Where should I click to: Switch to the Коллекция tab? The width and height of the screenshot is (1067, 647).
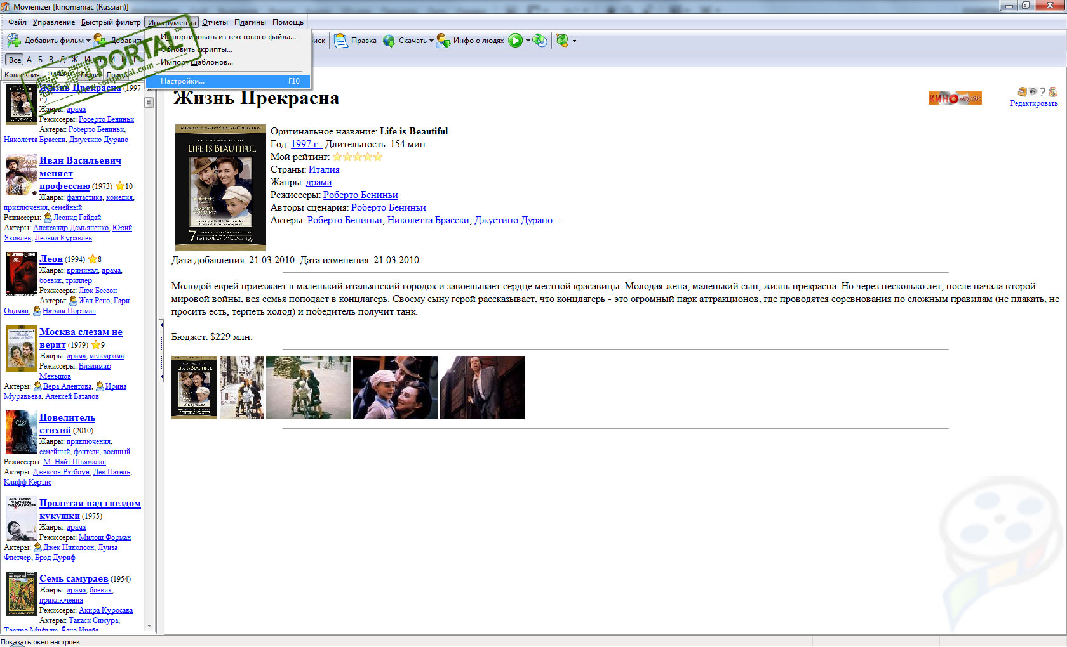(x=22, y=75)
